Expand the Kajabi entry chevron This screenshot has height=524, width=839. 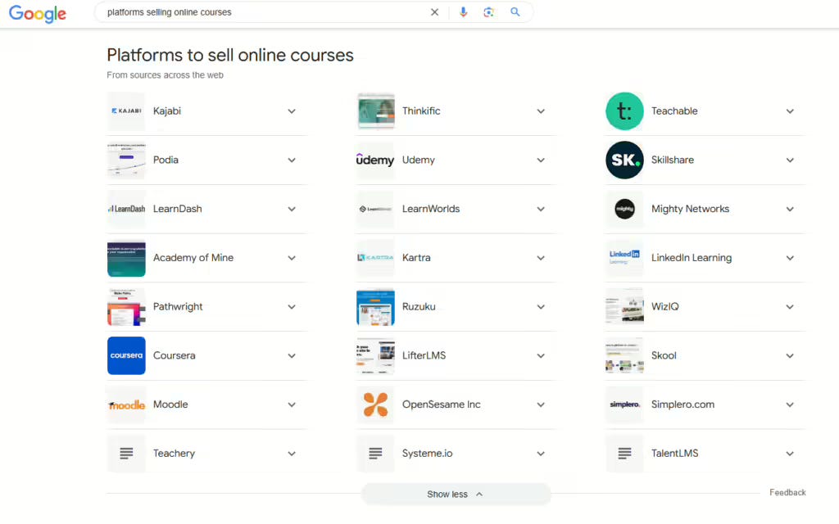[292, 111]
